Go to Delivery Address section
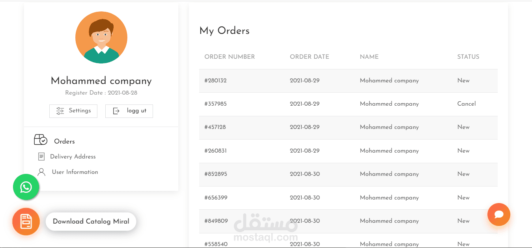The height and width of the screenshot is (248, 532). point(73,157)
